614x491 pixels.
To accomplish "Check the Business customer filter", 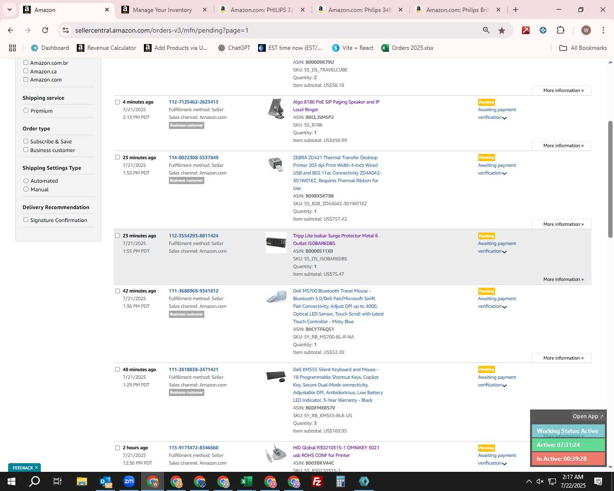I will pyautogui.click(x=26, y=150).
